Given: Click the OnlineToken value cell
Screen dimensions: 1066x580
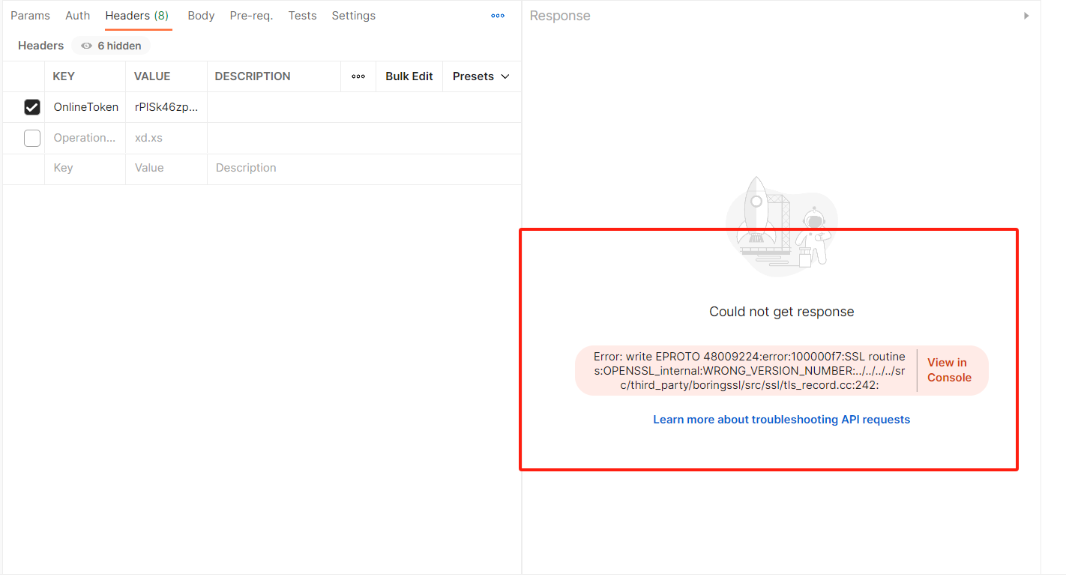Looking at the screenshot, I should point(166,107).
